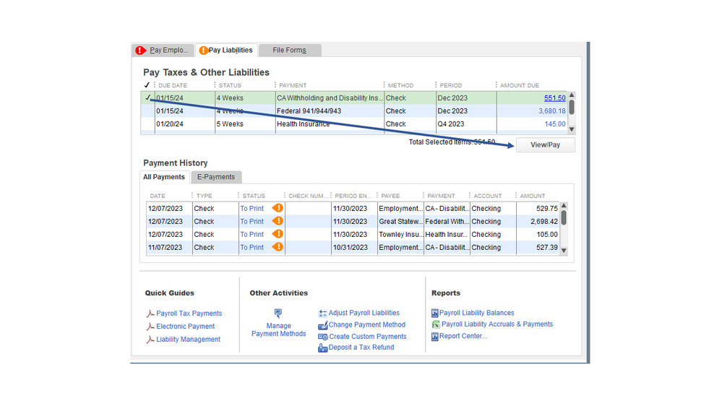The height and width of the screenshot is (406, 722).
Task: Open Create Custom Payments
Action: [367, 337]
